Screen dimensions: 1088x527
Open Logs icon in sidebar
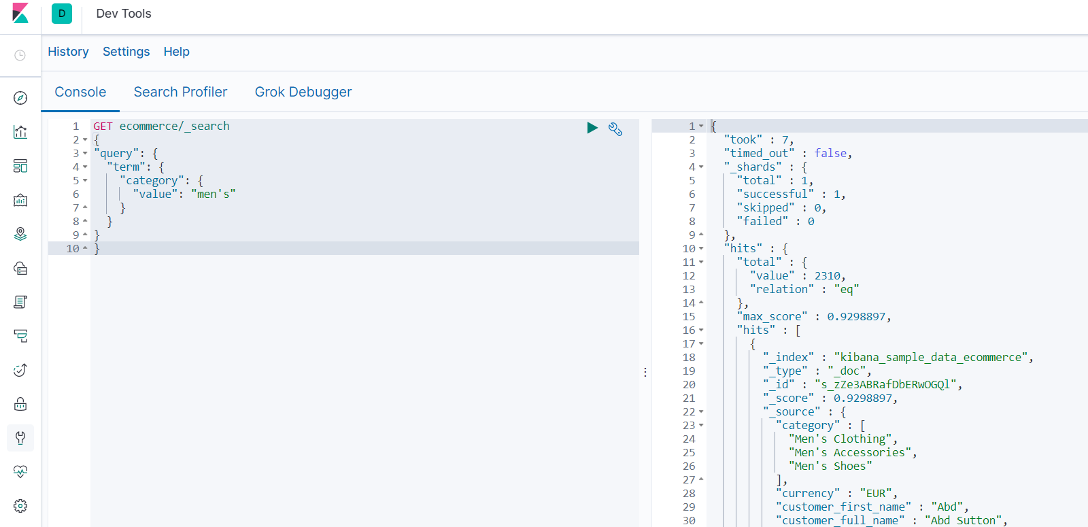tap(20, 302)
